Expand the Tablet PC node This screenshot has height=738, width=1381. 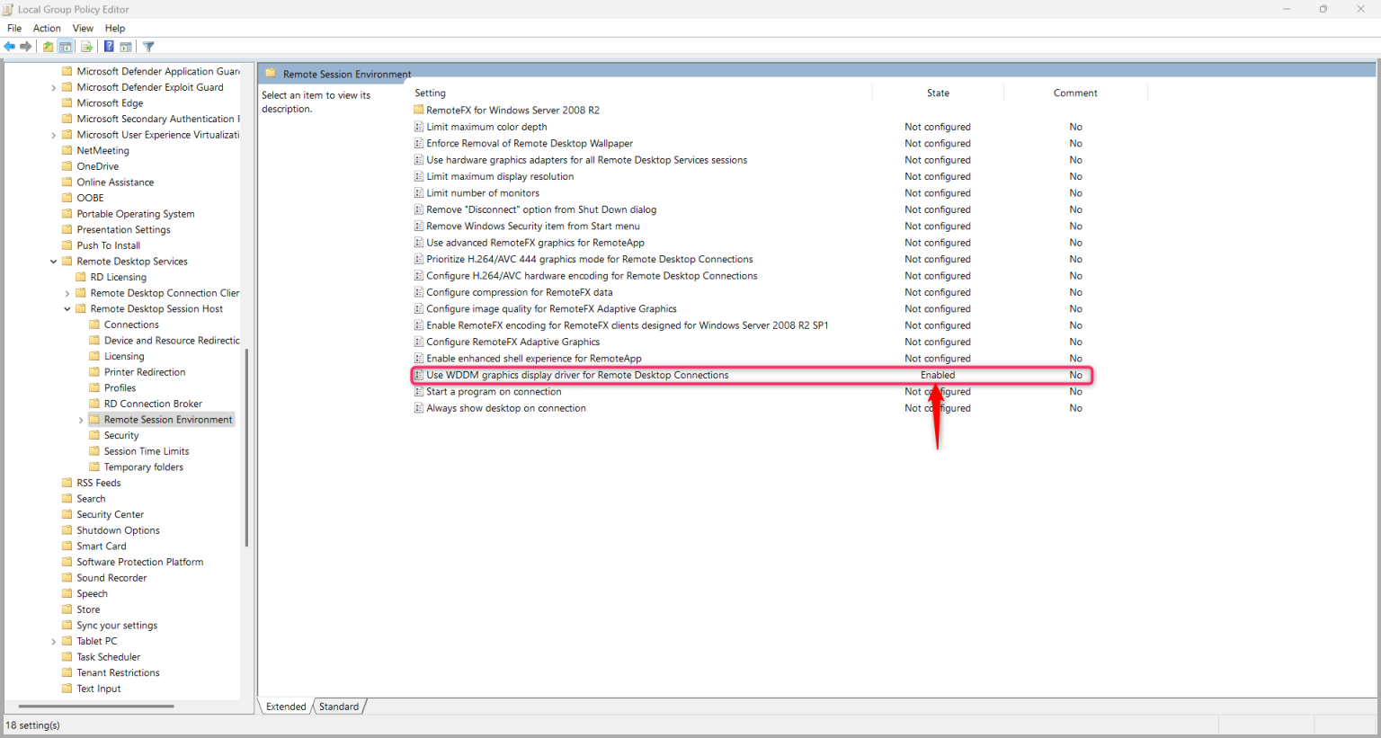[x=54, y=640]
